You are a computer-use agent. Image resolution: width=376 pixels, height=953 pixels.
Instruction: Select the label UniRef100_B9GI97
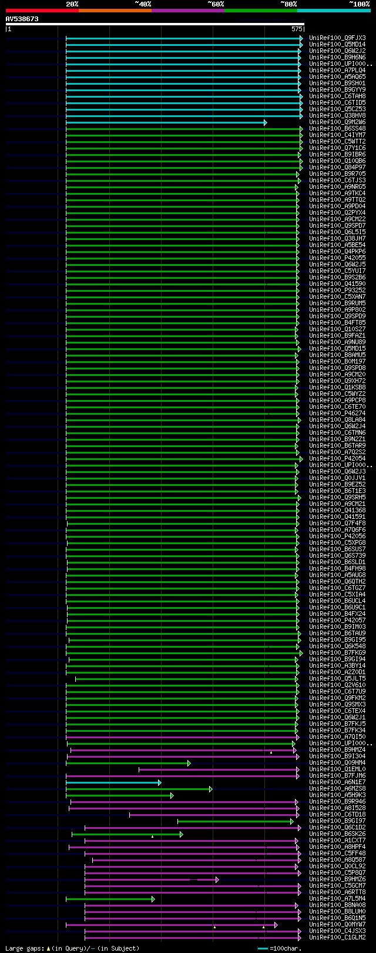tap(337, 821)
